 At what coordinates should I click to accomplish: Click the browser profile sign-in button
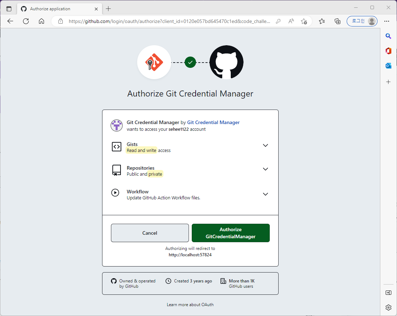tap(362, 21)
